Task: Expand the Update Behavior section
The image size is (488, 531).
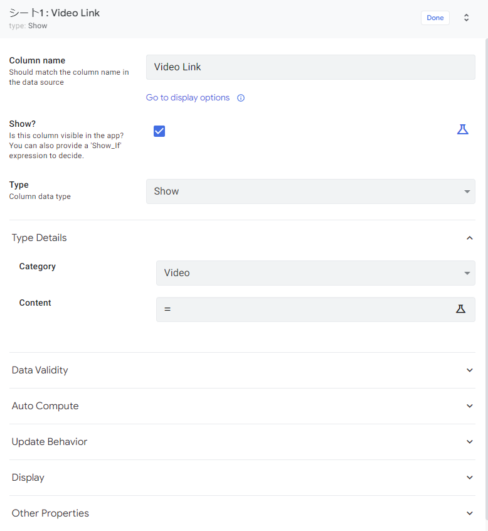Action: click(470, 442)
